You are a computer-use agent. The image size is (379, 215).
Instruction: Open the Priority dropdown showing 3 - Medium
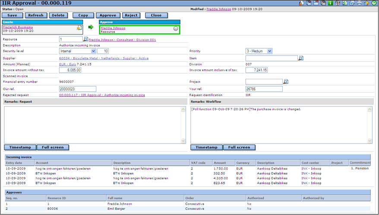[x=269, y=51]
